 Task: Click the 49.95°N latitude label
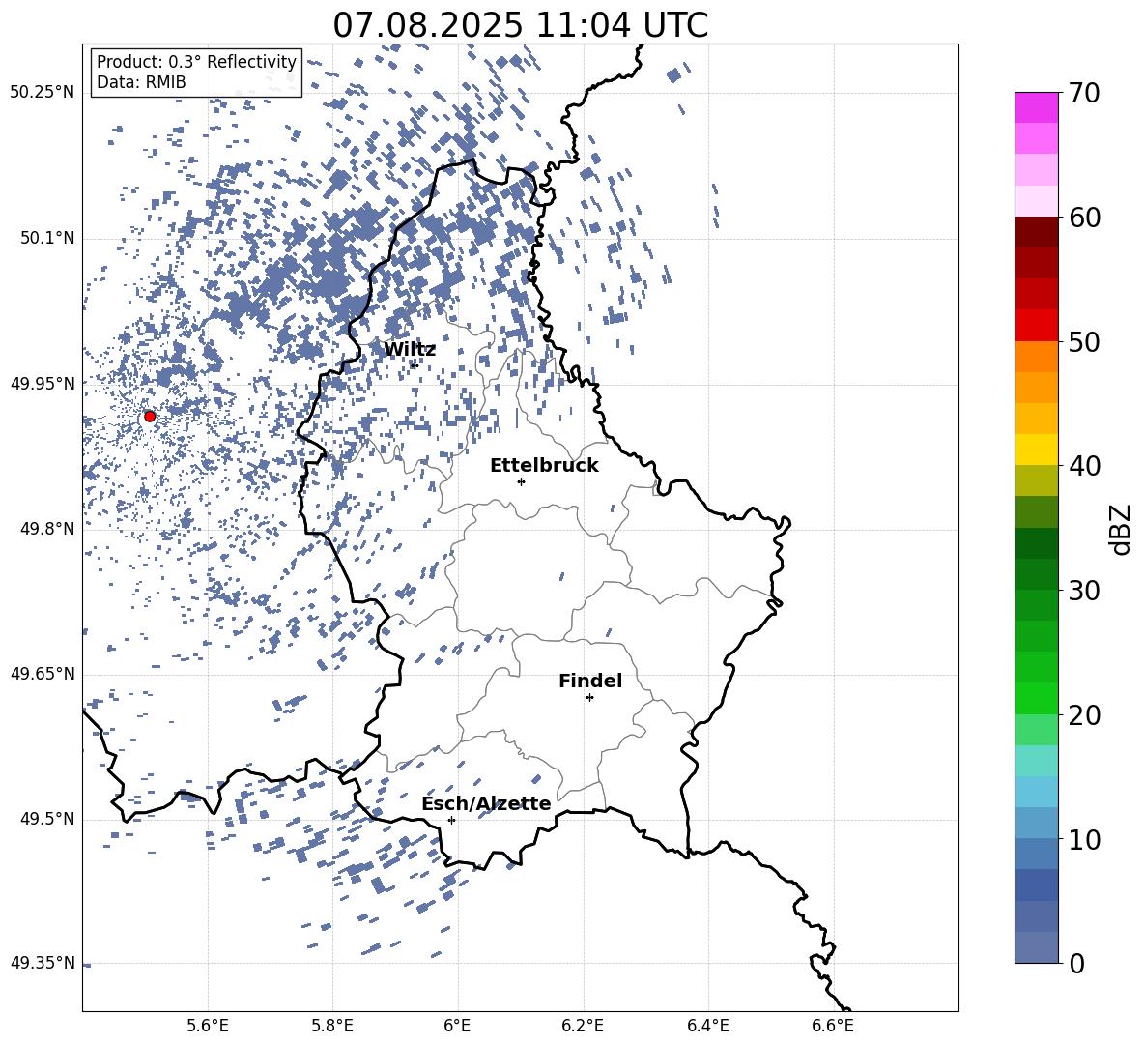[43, 383]
